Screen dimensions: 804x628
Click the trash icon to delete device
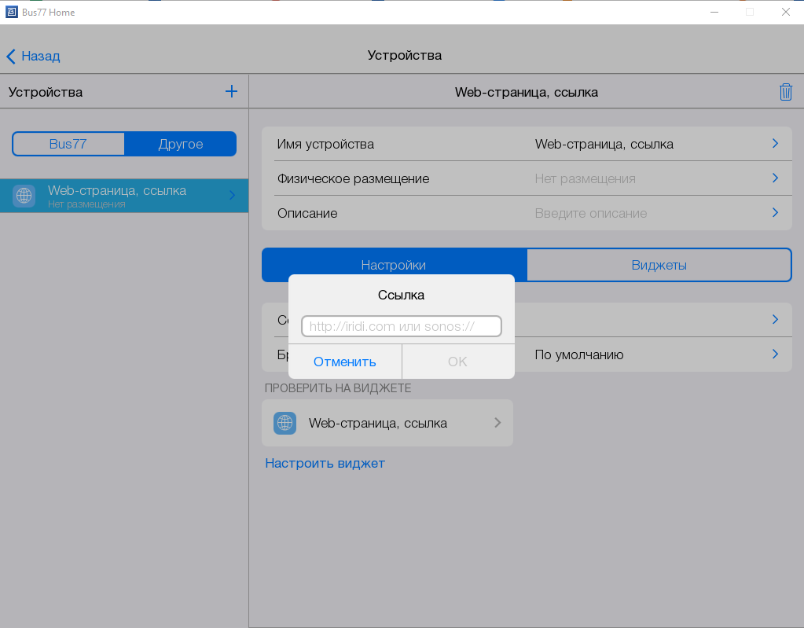click(785, 92)
